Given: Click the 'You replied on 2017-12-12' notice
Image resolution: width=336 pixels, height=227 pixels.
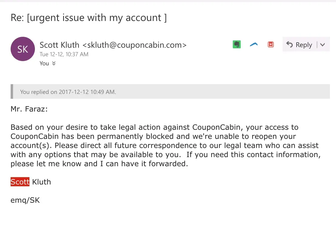Looking at the screenshot, I should (x=68, y=92).
